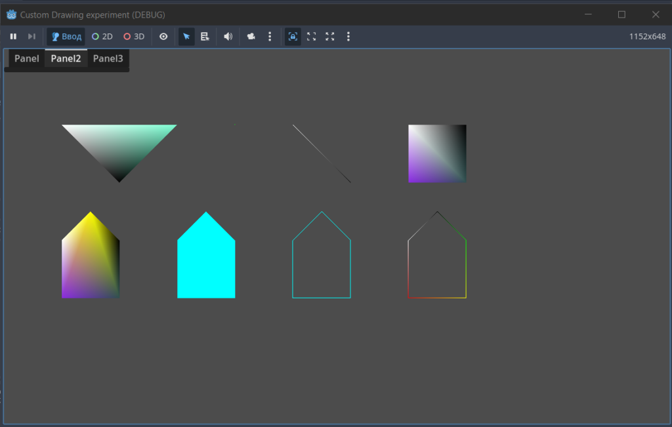Close the Custom Drawing experiment window
This screenshot has height=427, width=672.
pyautogui.click(x=656, y=14)
